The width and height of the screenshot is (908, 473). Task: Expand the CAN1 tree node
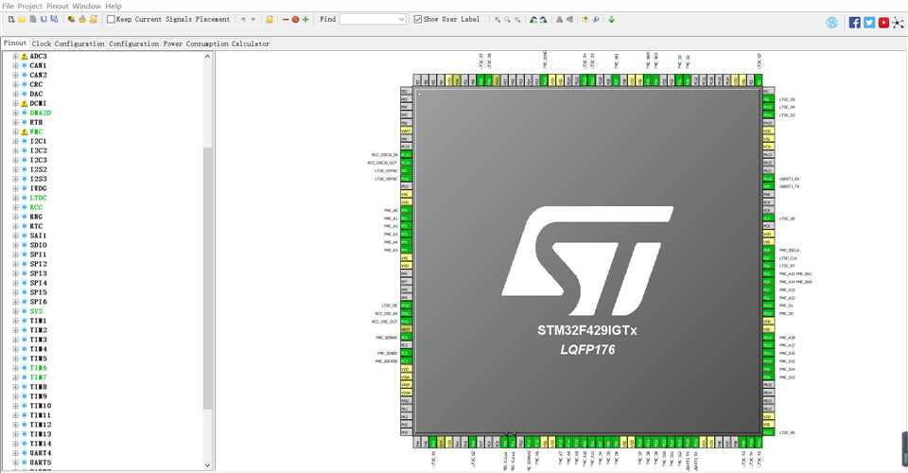[16, 65]
